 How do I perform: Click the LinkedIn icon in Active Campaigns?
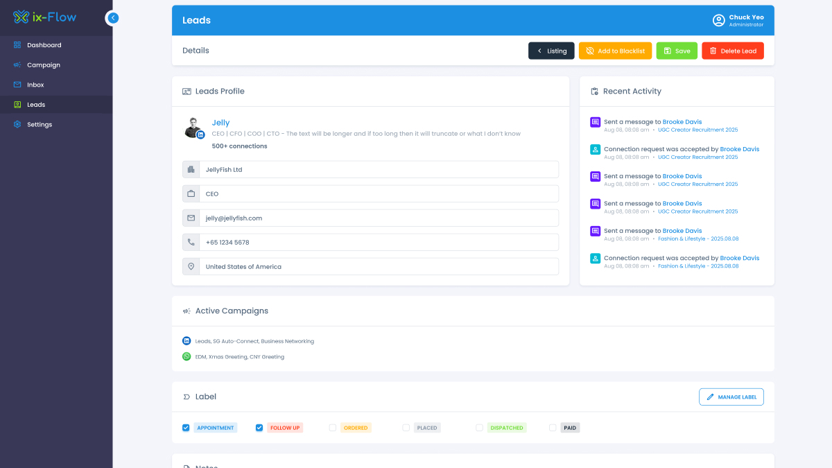coord(187,341)
